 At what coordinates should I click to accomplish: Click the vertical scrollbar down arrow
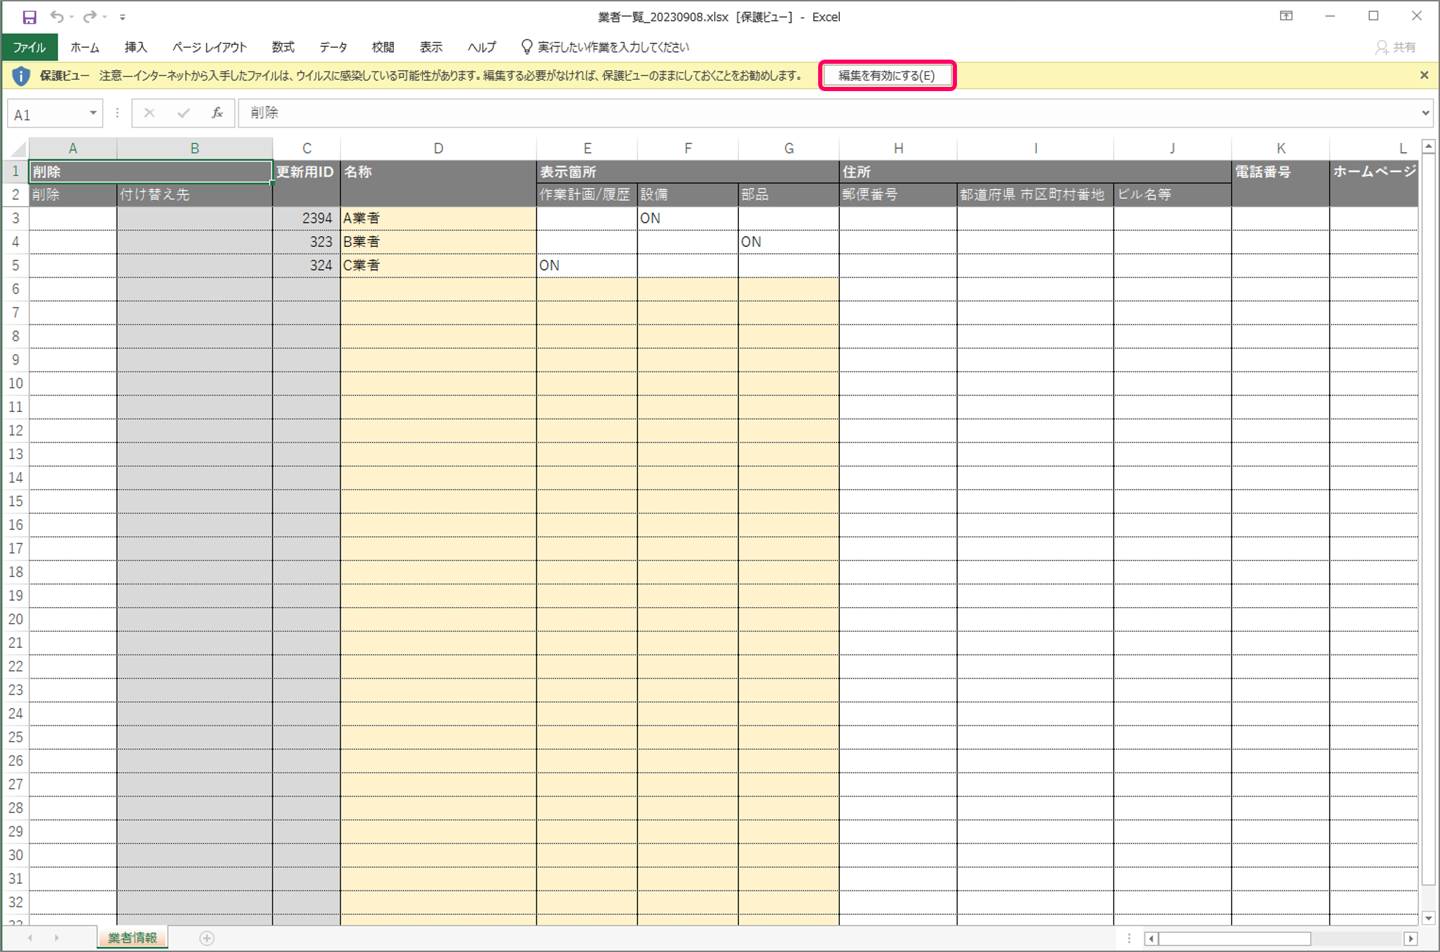(x=1429, y=918)
